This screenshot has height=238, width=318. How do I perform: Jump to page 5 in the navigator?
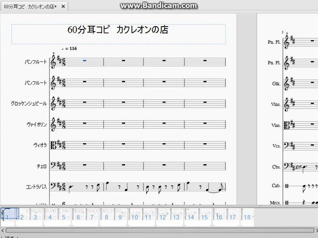64,217
